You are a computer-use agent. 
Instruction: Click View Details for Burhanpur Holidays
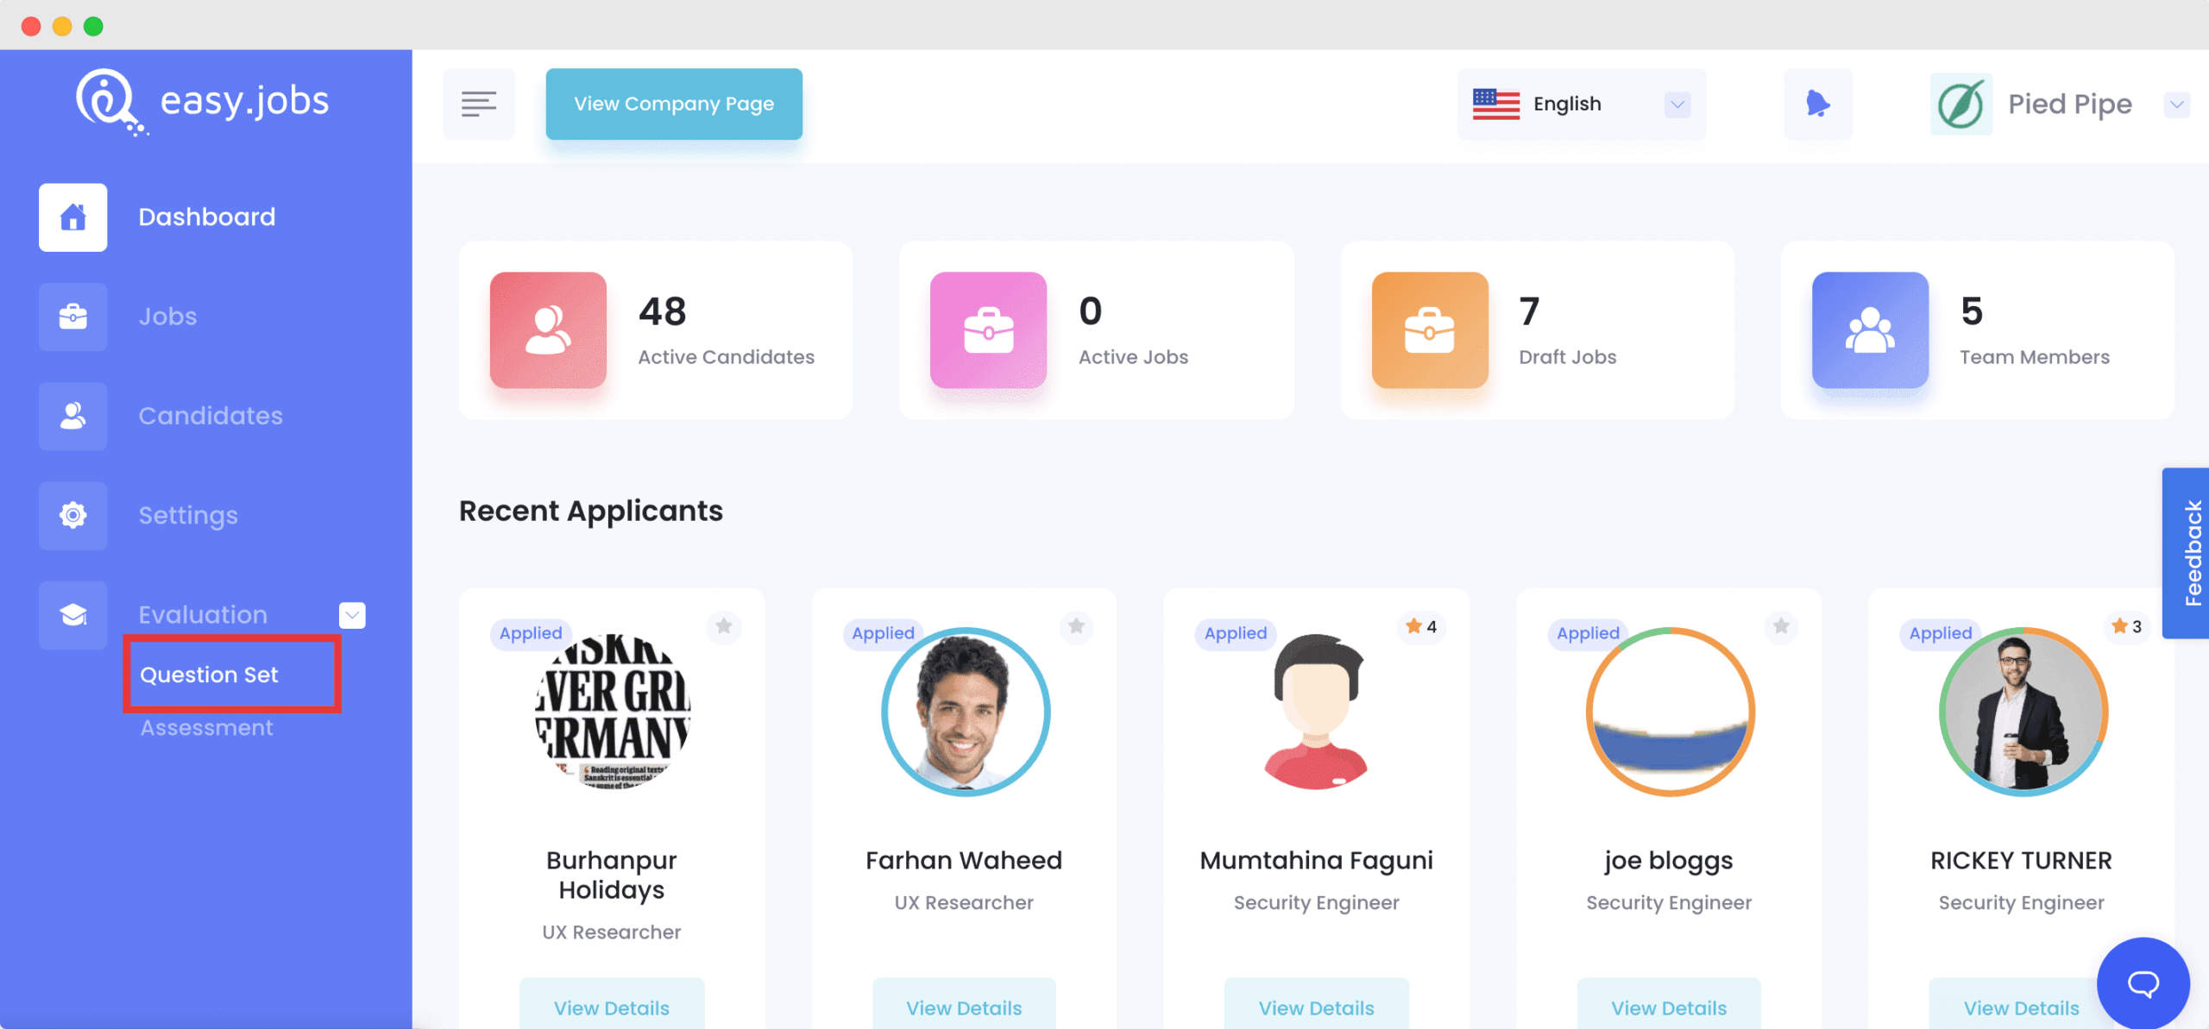coord(612,1008)
